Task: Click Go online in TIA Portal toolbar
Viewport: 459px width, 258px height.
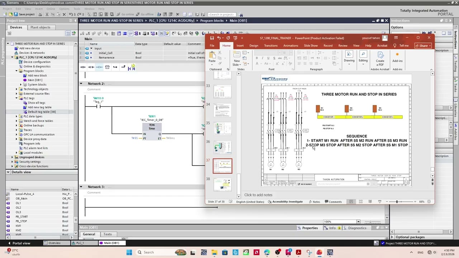Action: click(x=125, y=14)
